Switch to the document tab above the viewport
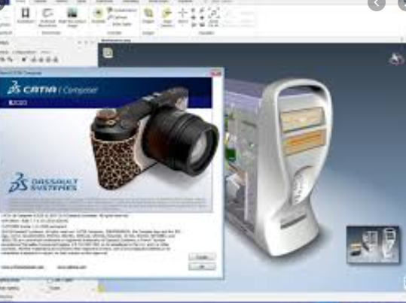Screen dimensions: 406x303 point(116,41)
